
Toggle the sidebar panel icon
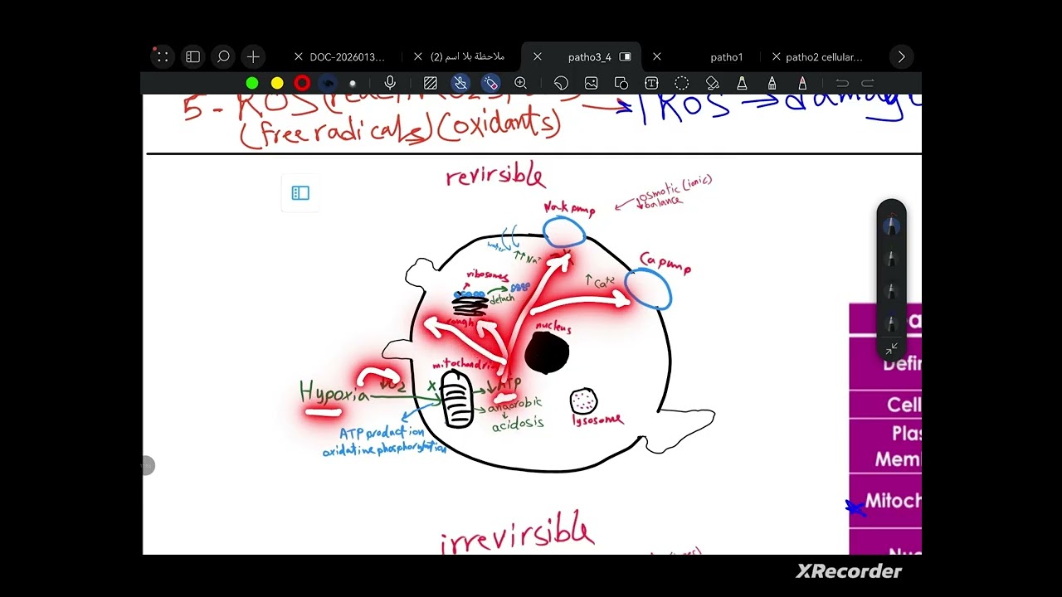192,57
